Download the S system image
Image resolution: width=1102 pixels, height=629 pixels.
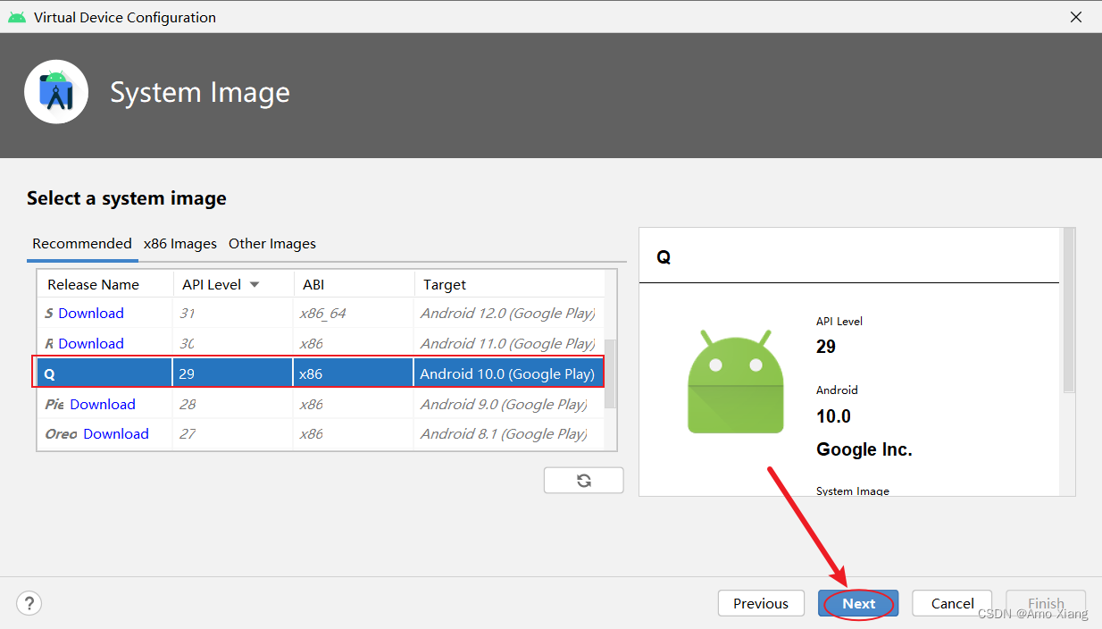[91, 313]
